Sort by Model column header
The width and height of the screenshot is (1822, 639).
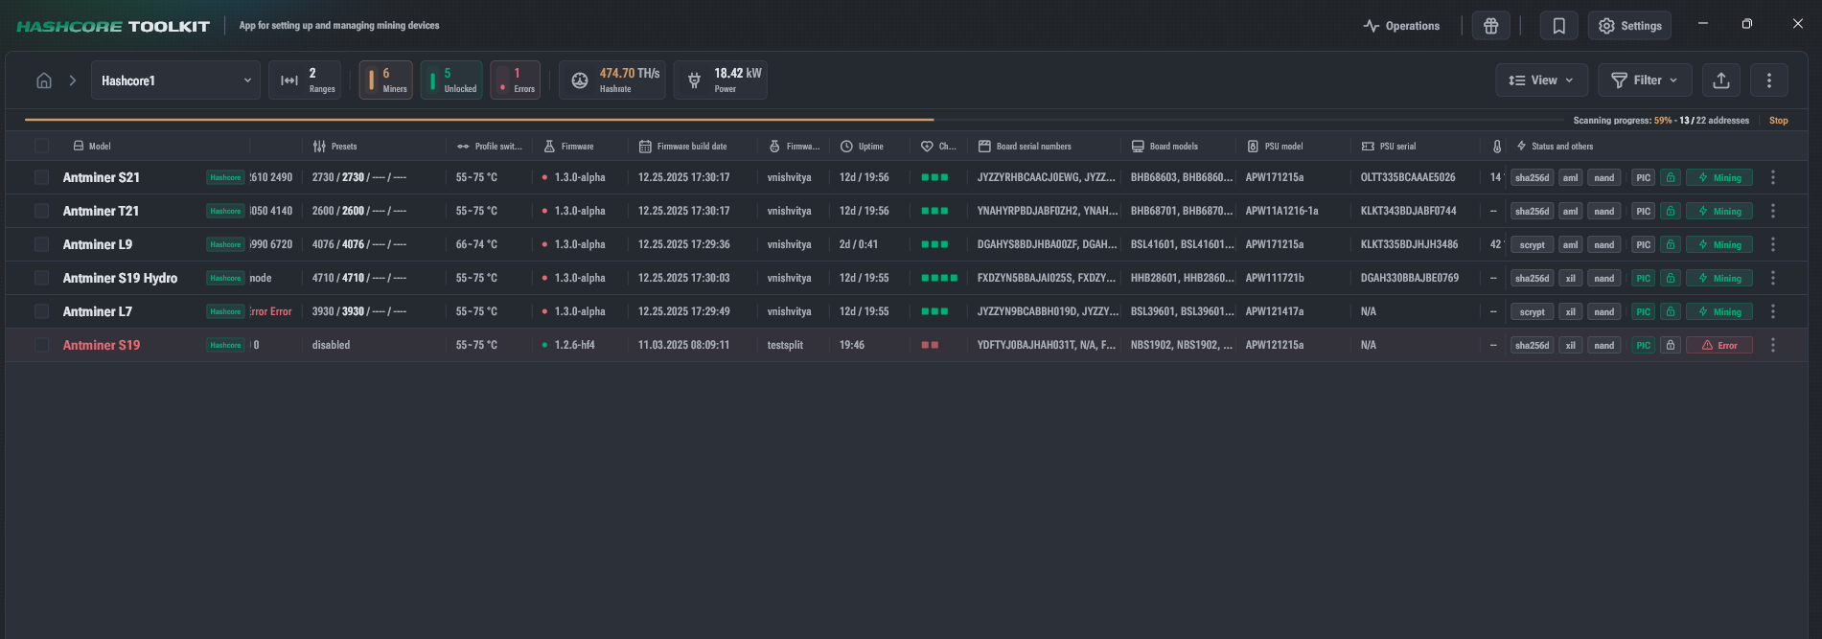pyautogui.click(x=92, y=147)
